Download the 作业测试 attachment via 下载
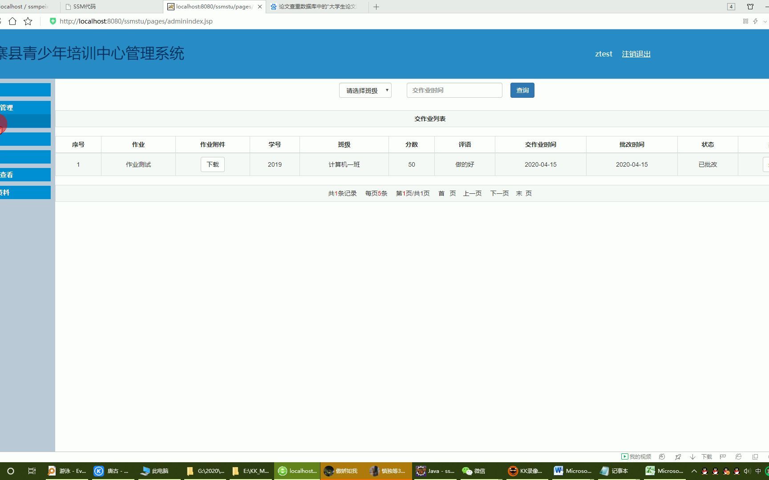 pyautogui.click(x=212, y=164)
